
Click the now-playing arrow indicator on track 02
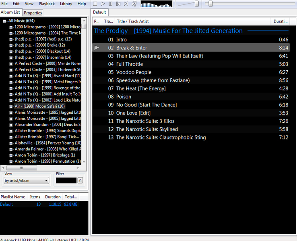click(97, 48)
